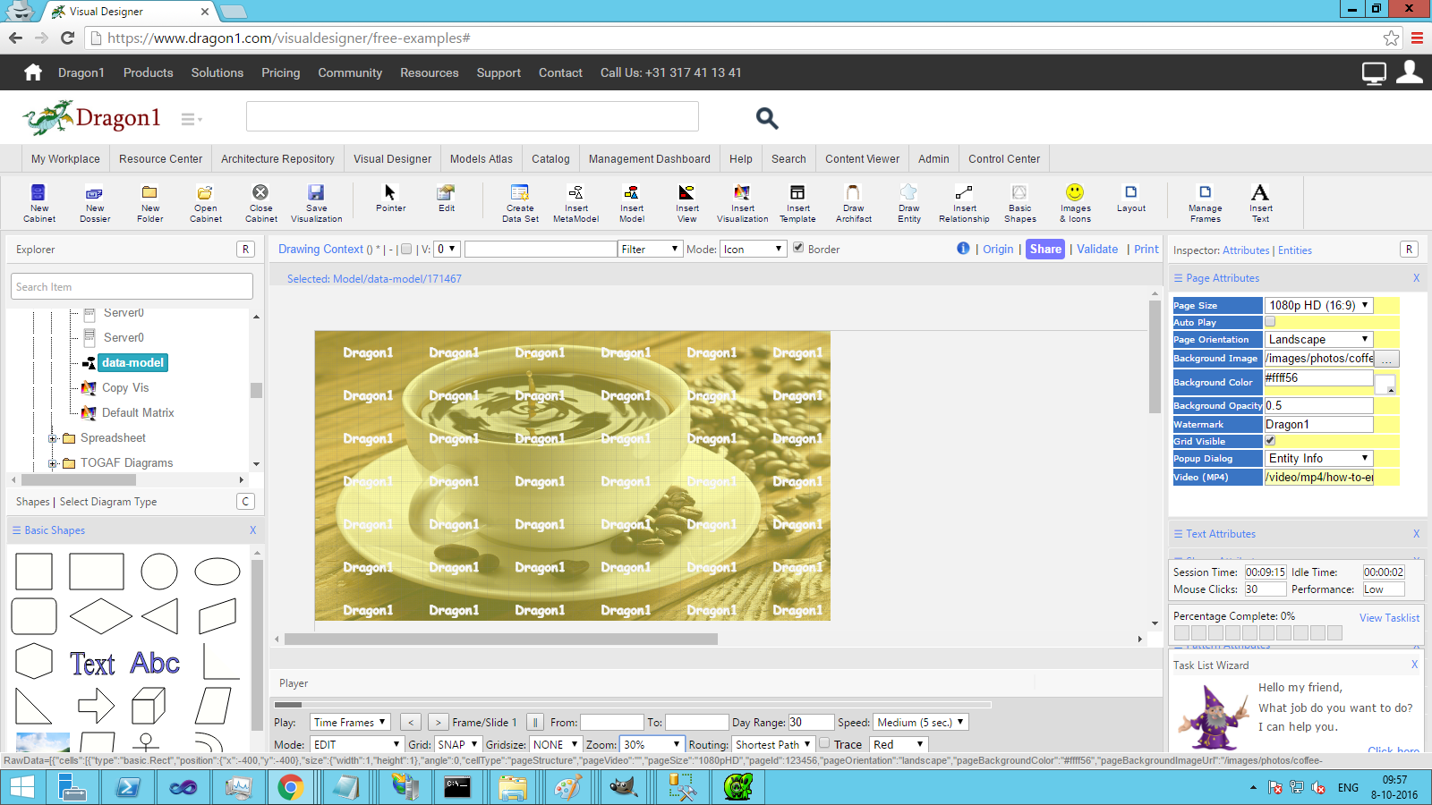Click the Print link

1146,249
